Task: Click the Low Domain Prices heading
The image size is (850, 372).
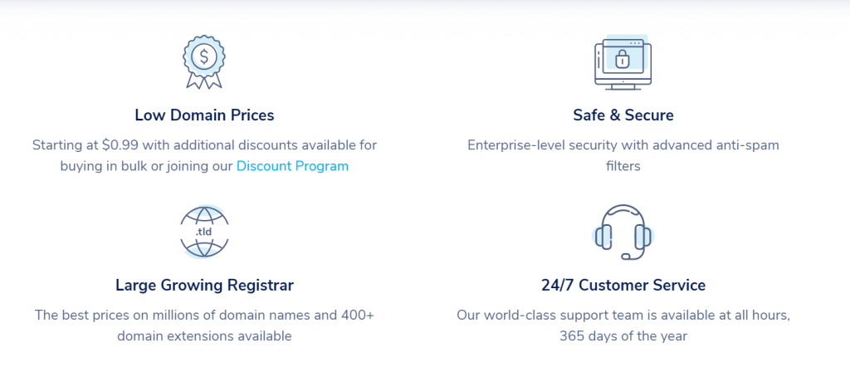Action: click(204, 115)
